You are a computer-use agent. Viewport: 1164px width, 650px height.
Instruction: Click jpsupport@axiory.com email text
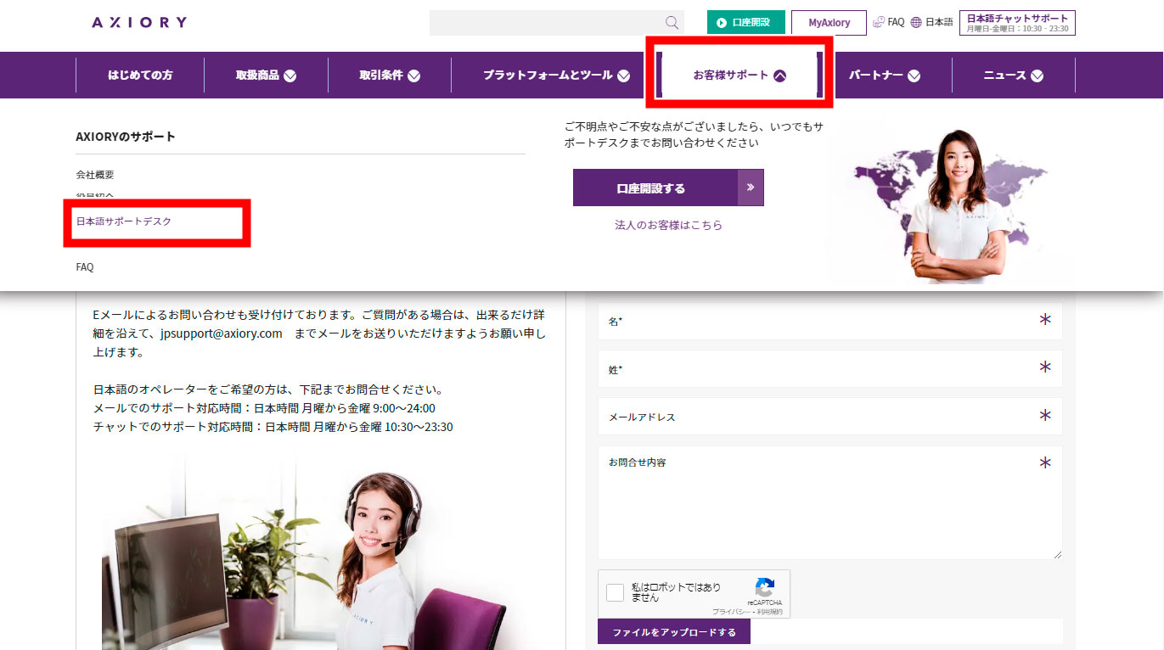click(x=221, y=333)
